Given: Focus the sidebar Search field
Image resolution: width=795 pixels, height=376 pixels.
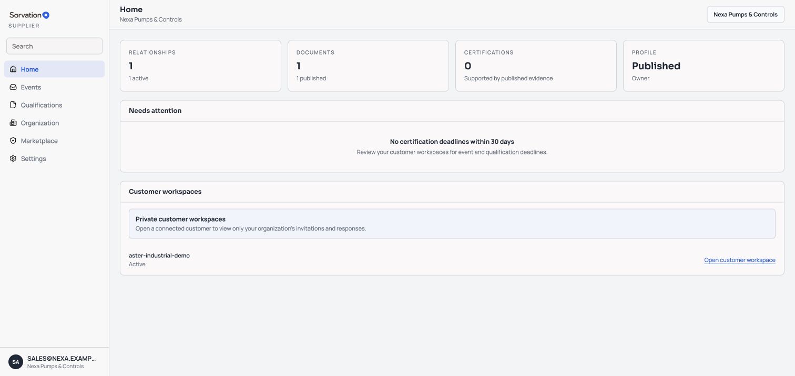Looking at the screenshot, I should coord(55,46).
